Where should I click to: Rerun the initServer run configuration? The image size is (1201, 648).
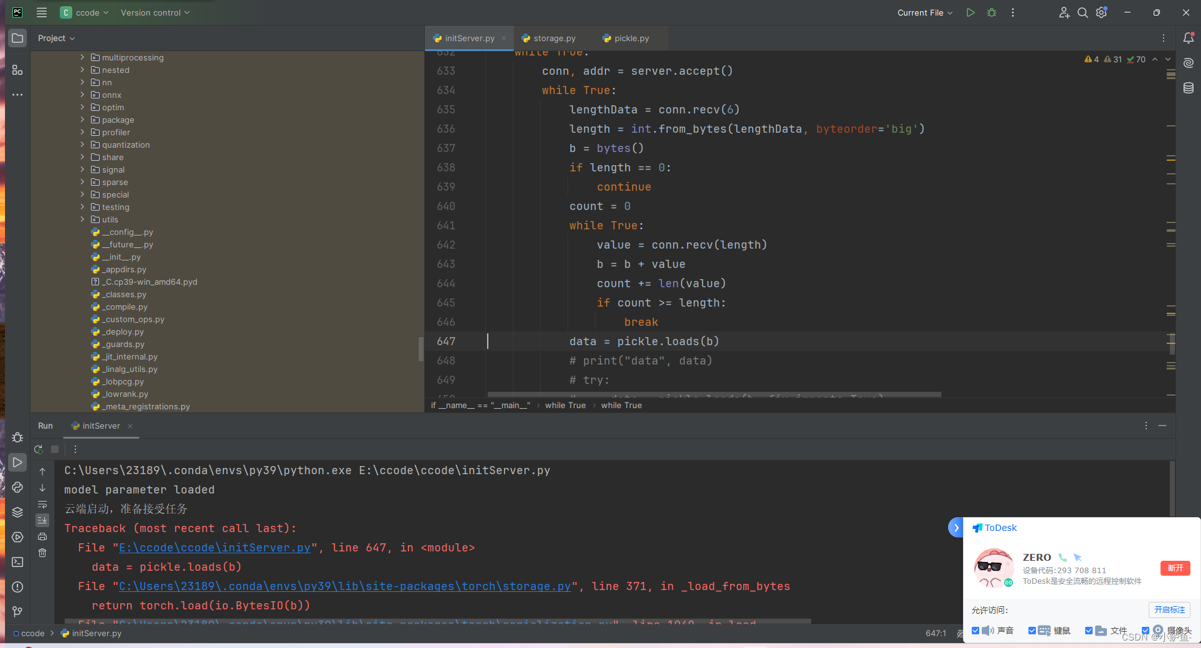click(38, 449)
